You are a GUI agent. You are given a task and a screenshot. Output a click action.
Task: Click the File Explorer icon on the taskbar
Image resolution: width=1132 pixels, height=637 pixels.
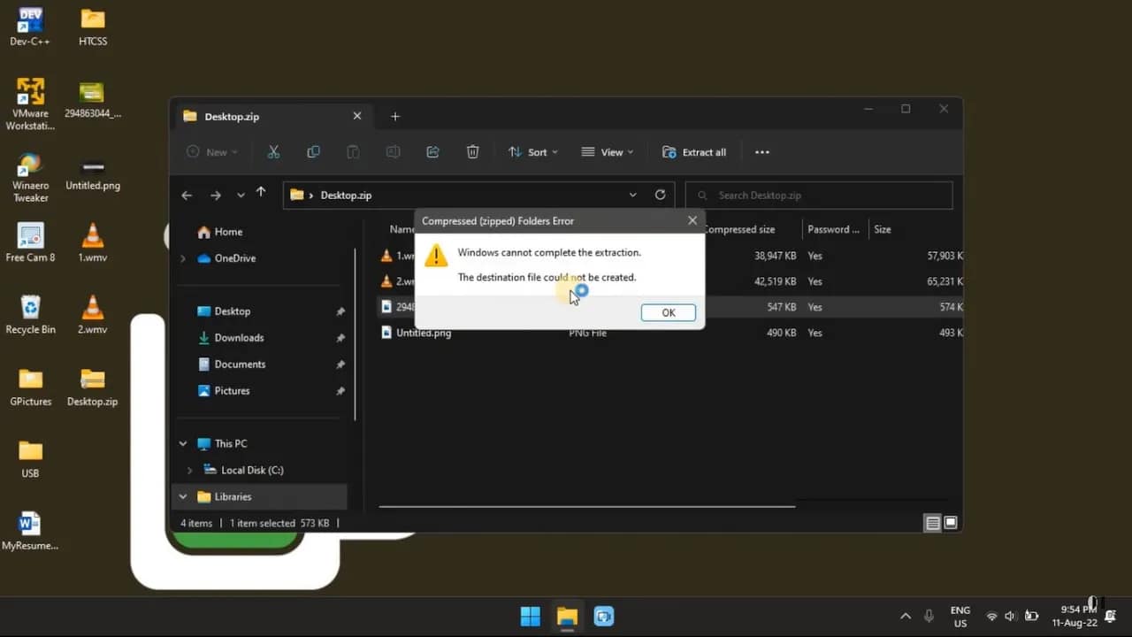tap(566, 616)
